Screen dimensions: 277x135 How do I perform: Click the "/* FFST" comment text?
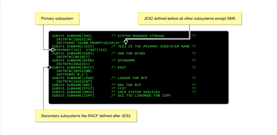tap(119, 88)
